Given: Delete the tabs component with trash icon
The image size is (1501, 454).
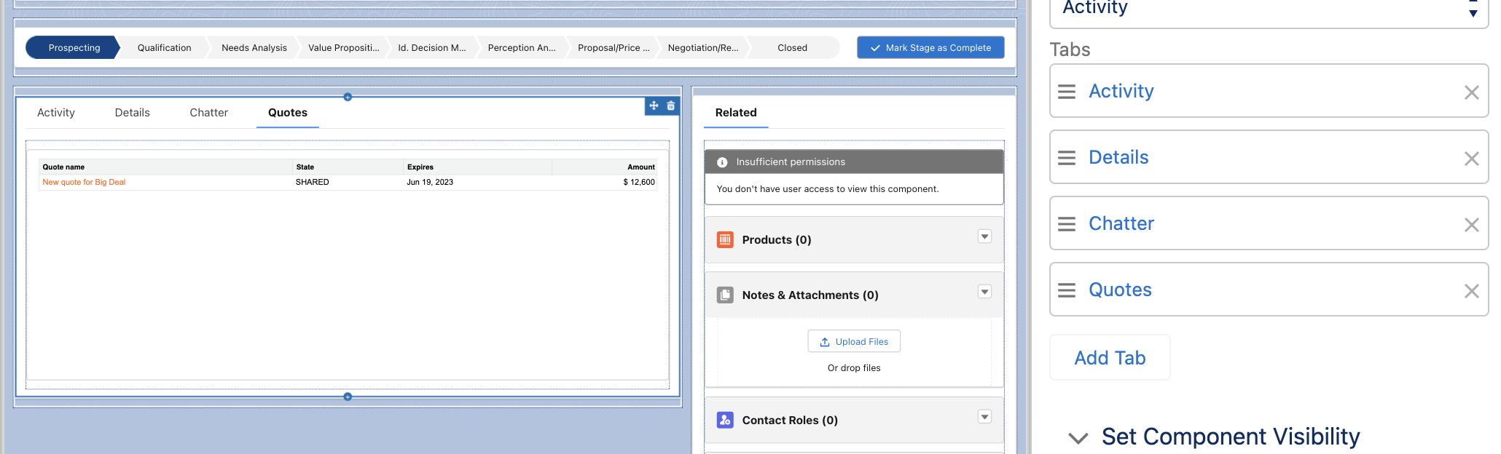Looking at the screenshot, I should pyautogui.click(x=671, y=106).
